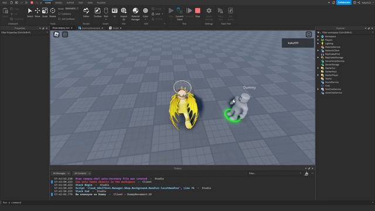The image size is (375, 211).
Task: Switch Current Client view
Action: 179,13
